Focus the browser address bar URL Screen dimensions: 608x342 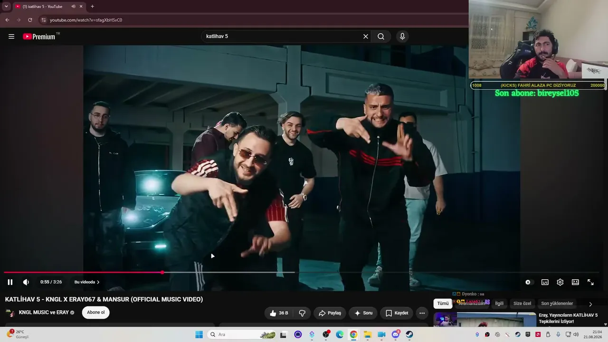[x=86, y=20]
